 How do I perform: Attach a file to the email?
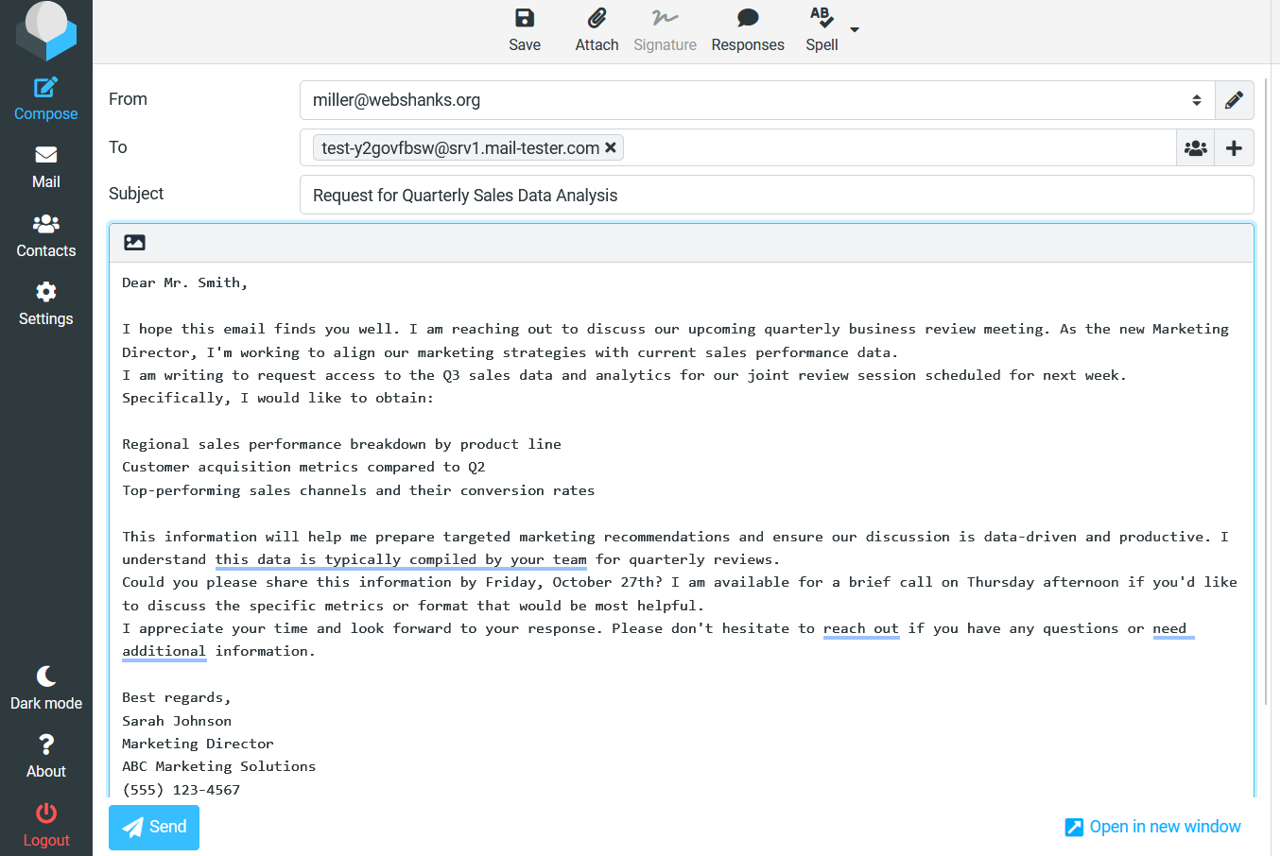pos(597,30)
